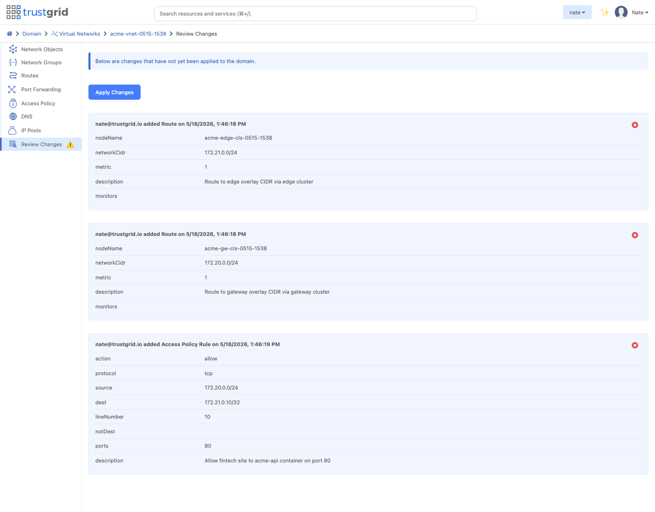The height and width of the screenshot is (512, 655).
Task: Open the Access Policy lock icon
Action: (13, 103)
